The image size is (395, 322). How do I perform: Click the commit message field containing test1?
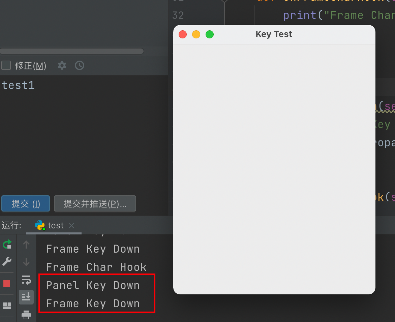point(18,85)
